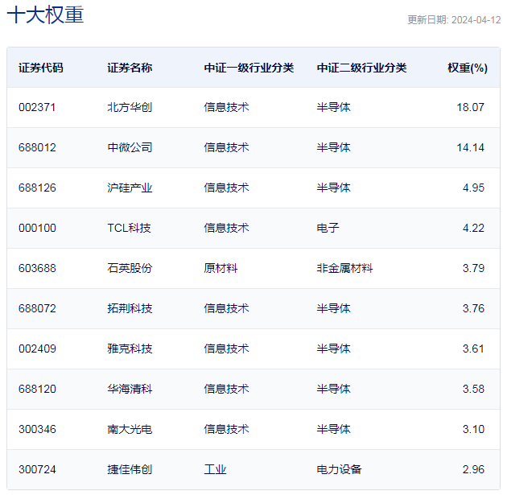Click 半导体 in the 拓荆科技 row

point(334,308)
